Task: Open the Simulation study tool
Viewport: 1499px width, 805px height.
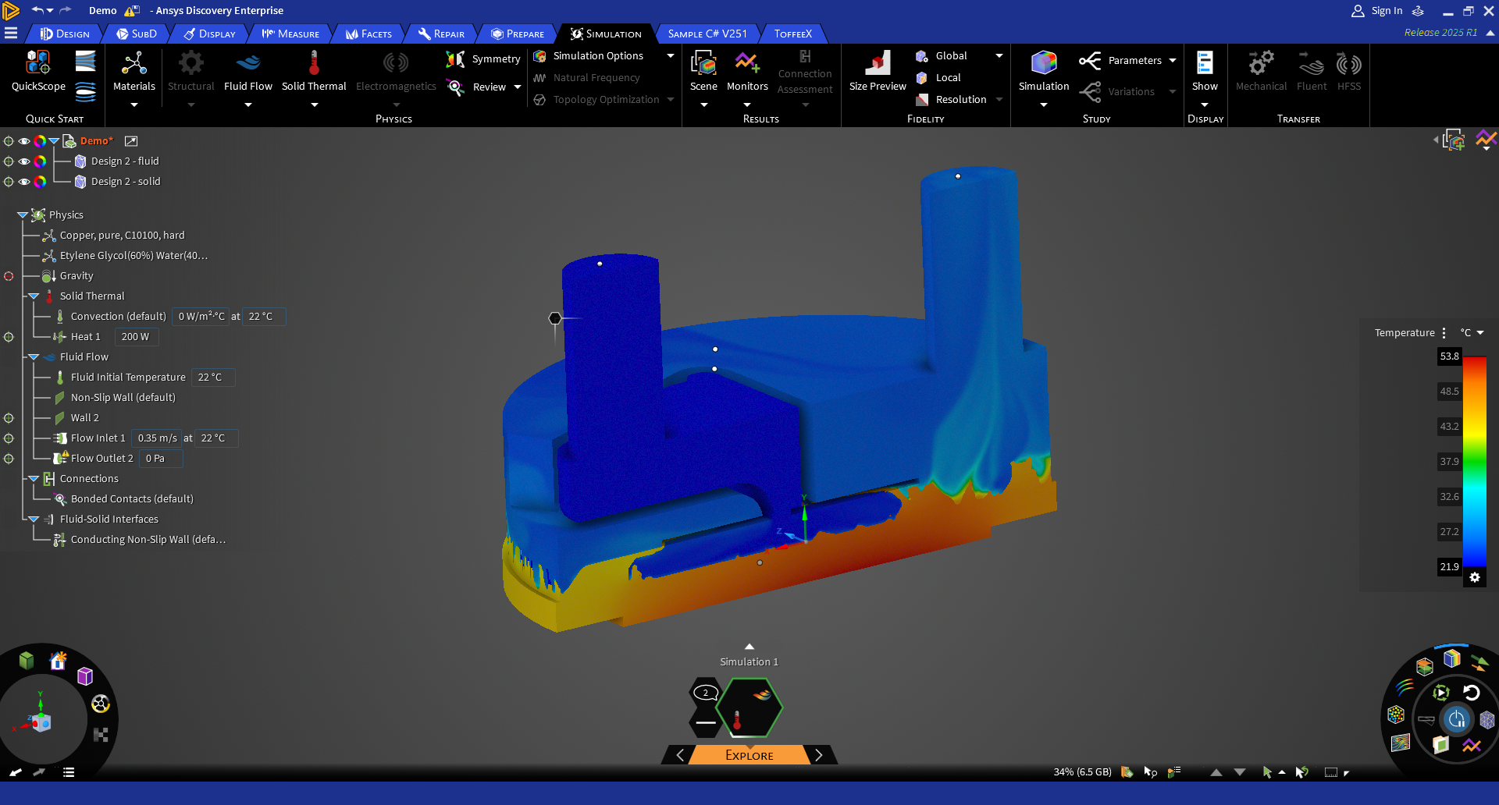Action: pyautogui.click(x=1044, y=72)
